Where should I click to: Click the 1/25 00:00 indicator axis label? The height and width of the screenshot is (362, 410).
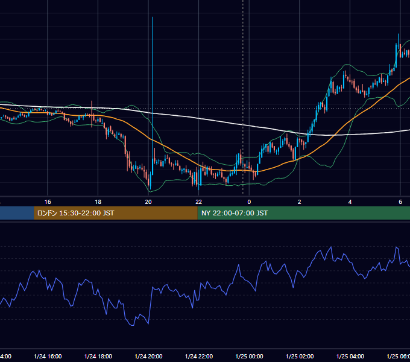tap(249, 357)
